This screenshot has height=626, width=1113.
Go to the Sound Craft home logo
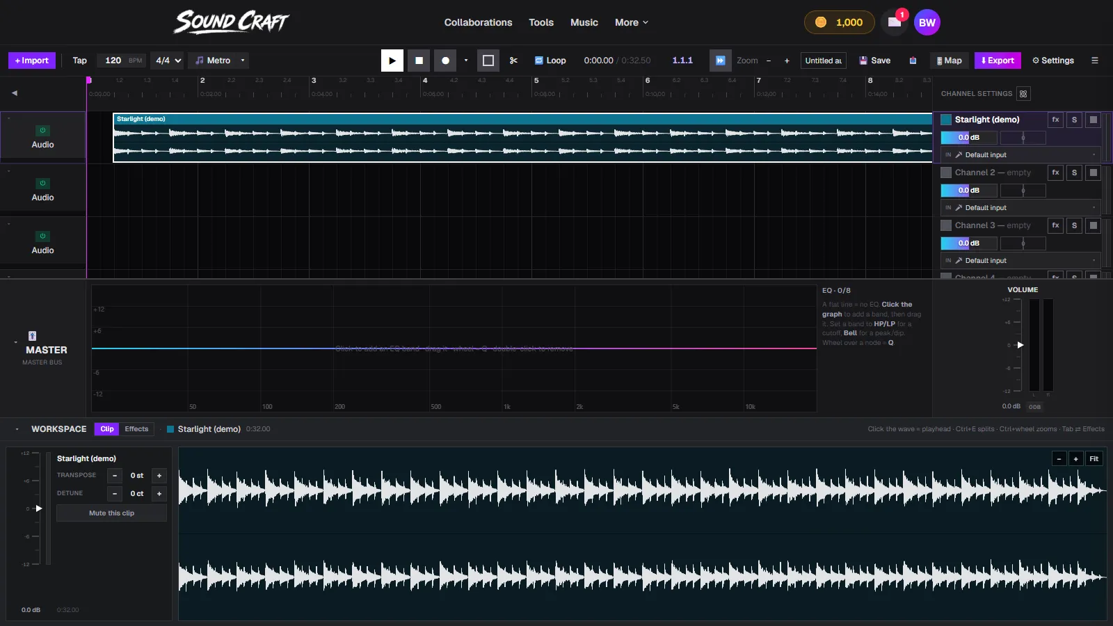pos(231,22)
